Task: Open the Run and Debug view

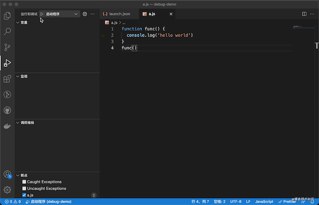Action: pos(7,63)
